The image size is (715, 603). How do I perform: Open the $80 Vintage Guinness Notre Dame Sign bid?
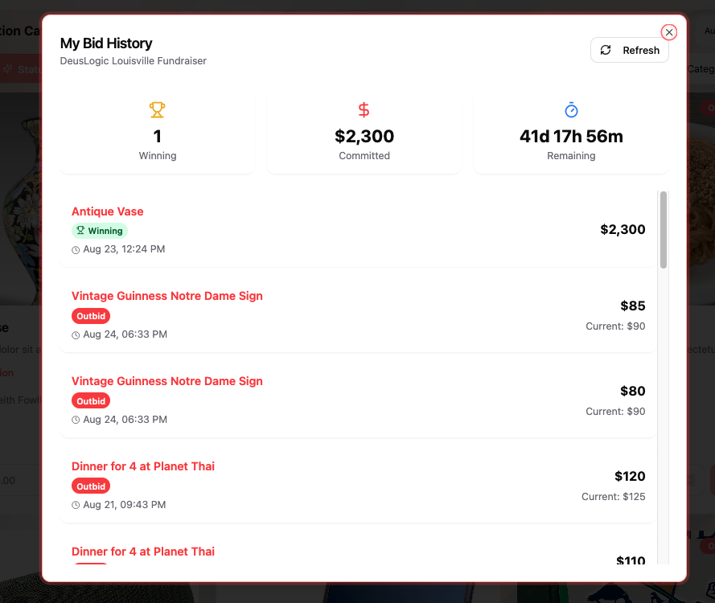coord(167,381)
